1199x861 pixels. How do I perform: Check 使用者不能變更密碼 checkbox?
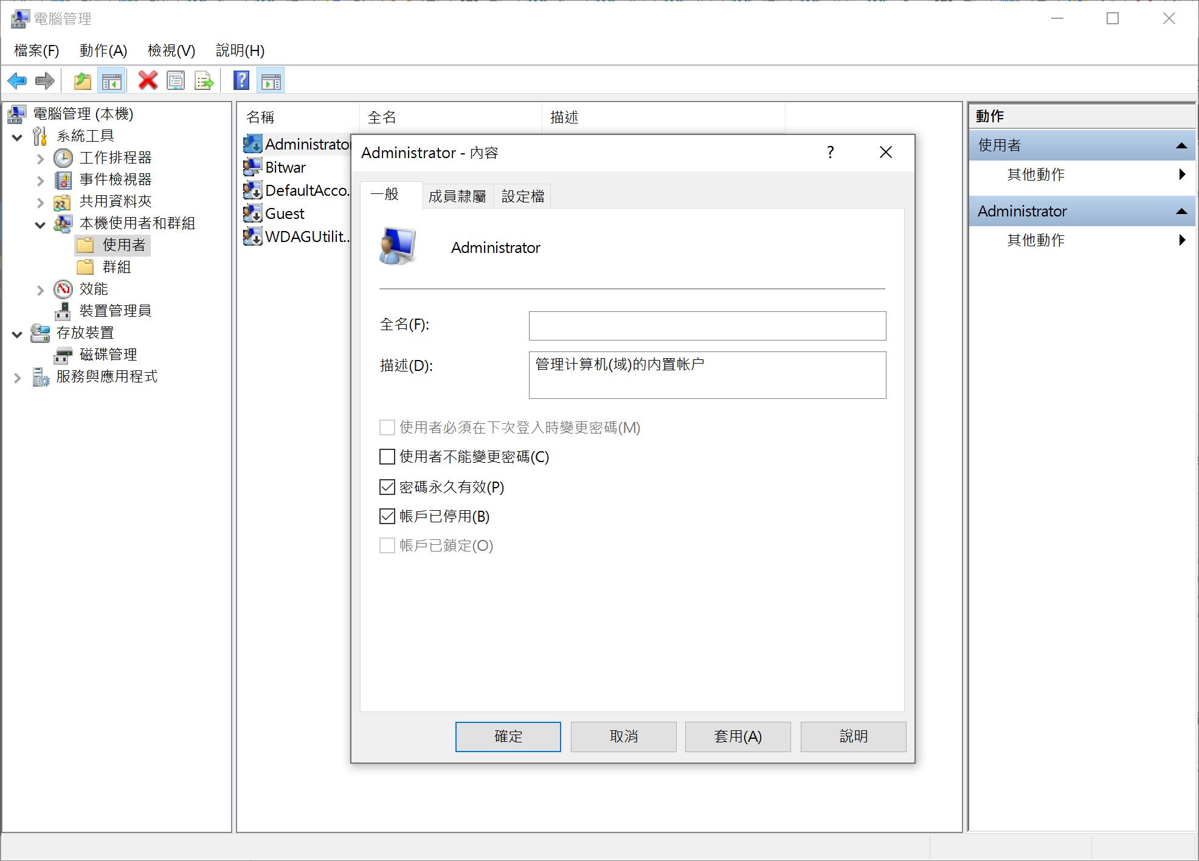click(x=387, y=457)
